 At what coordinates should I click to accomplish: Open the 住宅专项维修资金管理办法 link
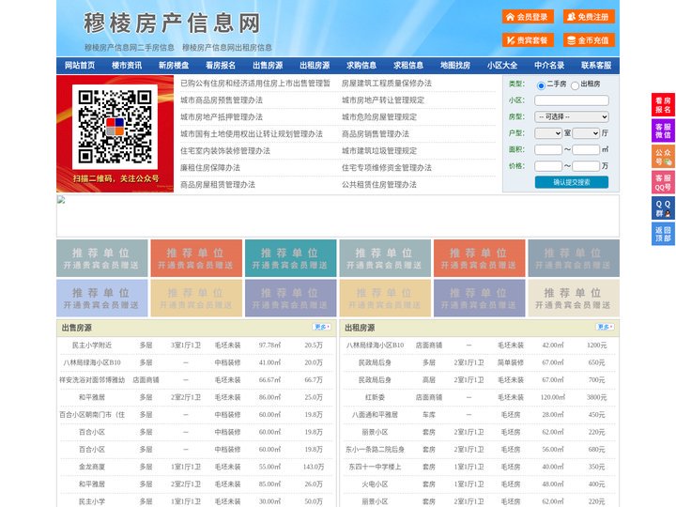pos(387,168)
